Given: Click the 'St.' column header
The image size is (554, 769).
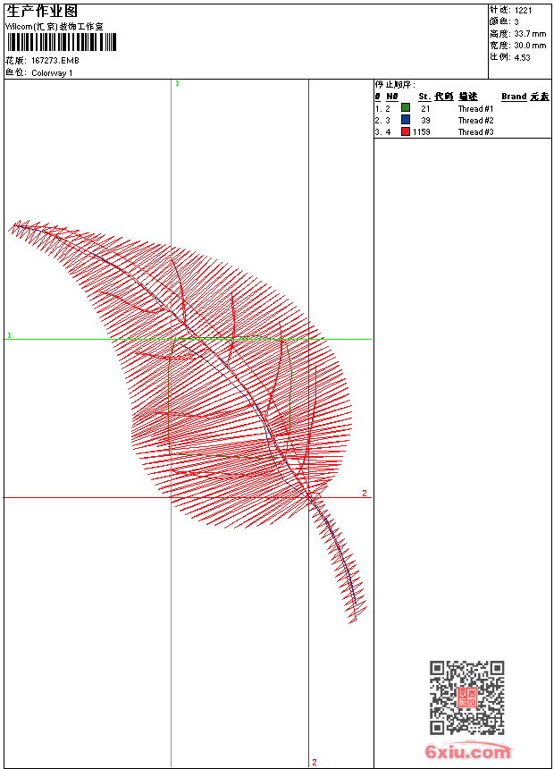Looking at the screenshot, I should pyautogui.click(x=424, y=97).
